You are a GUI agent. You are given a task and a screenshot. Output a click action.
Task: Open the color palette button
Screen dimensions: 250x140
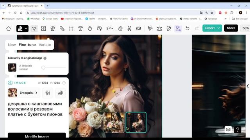coord(61,93)
